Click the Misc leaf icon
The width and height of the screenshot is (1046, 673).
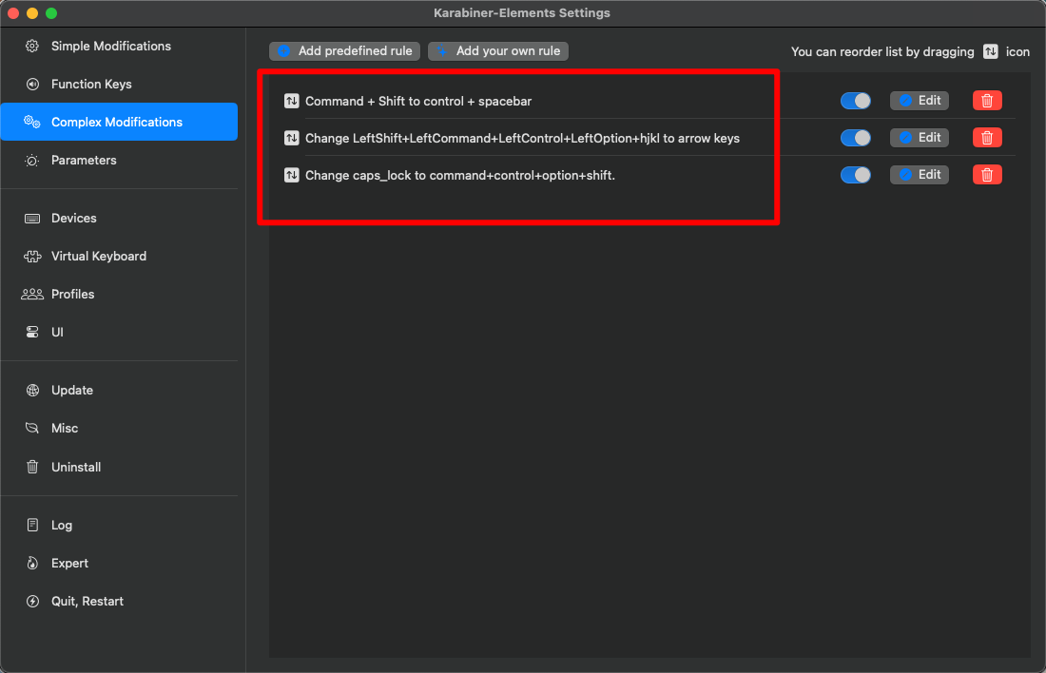pos(32,428)
